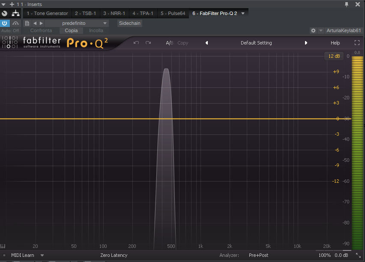The width and height of the screenshot is (365, 262).
Task: Click the output level meter
Action: pos(357,153)
